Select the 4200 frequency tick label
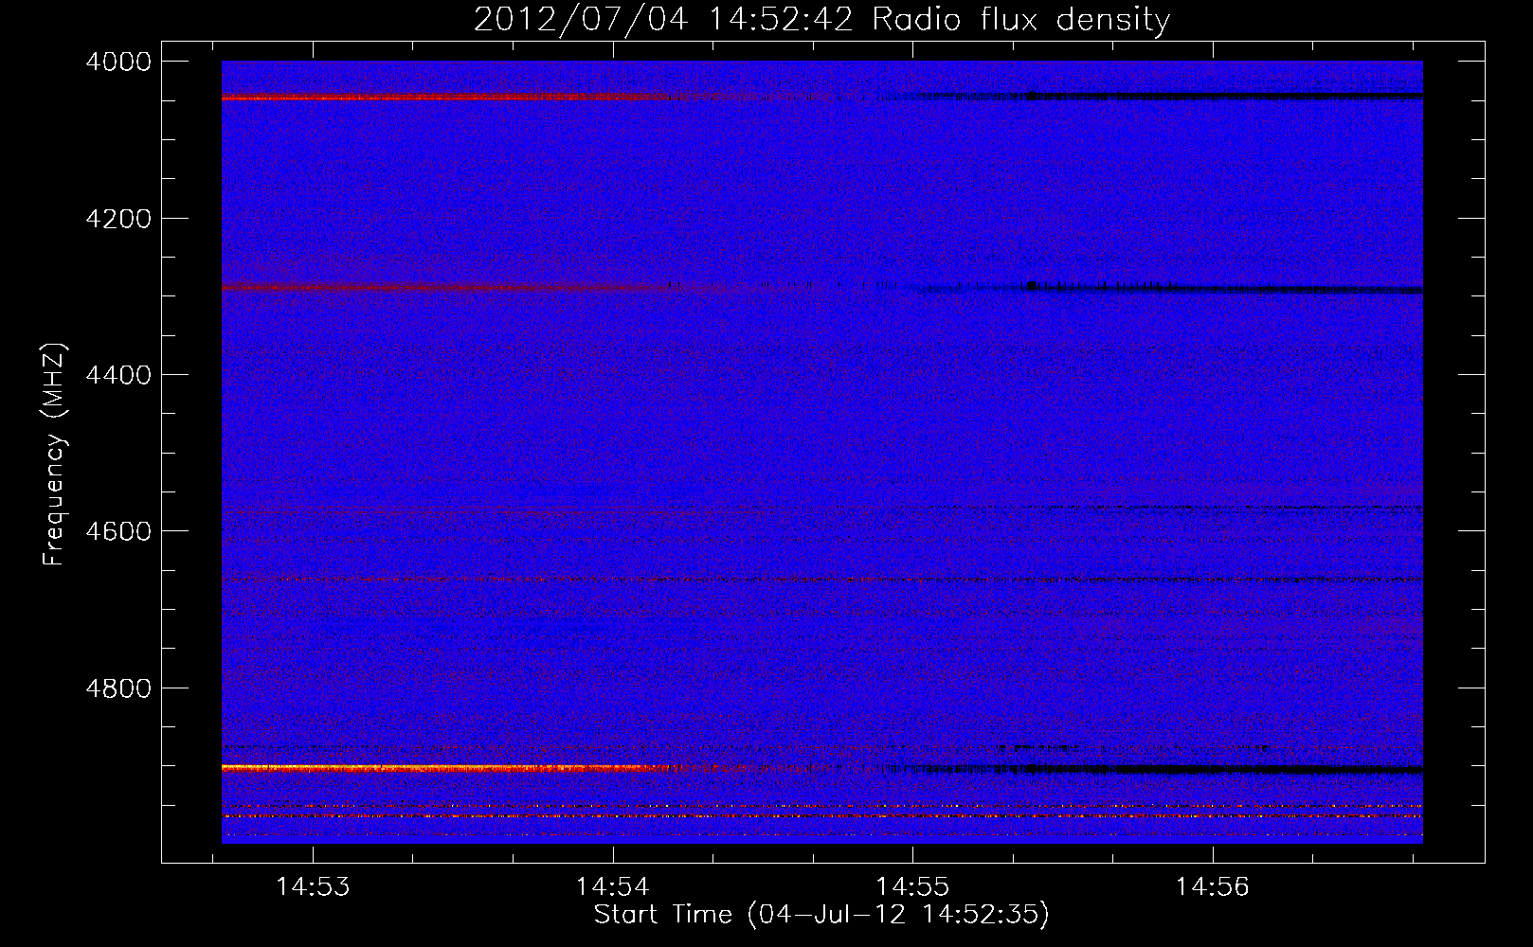 click(118, 219)
